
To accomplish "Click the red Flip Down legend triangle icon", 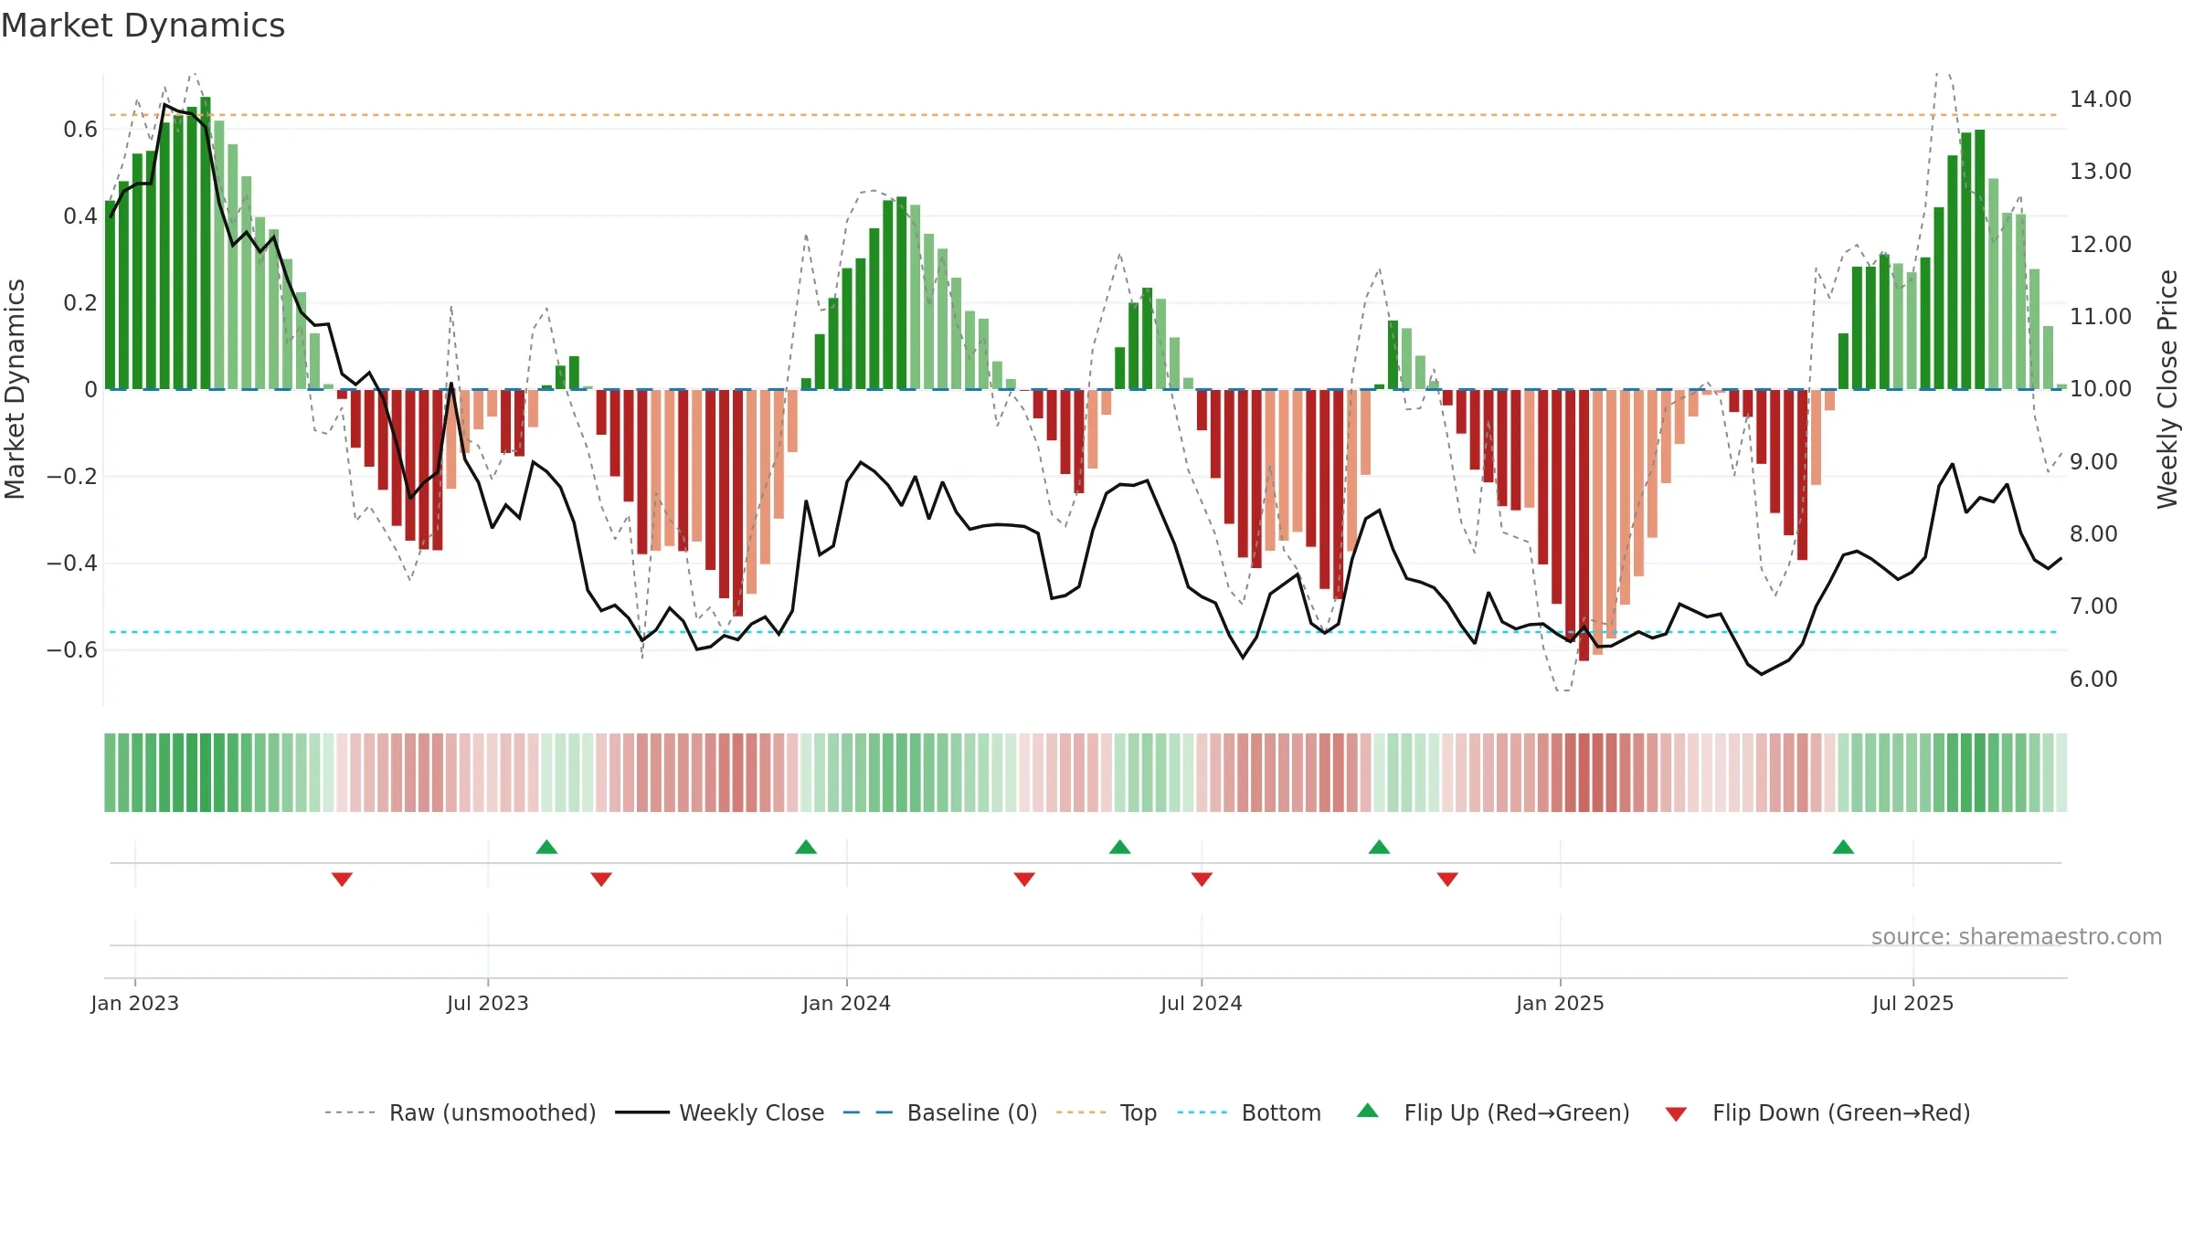I will point(1676,1114).
